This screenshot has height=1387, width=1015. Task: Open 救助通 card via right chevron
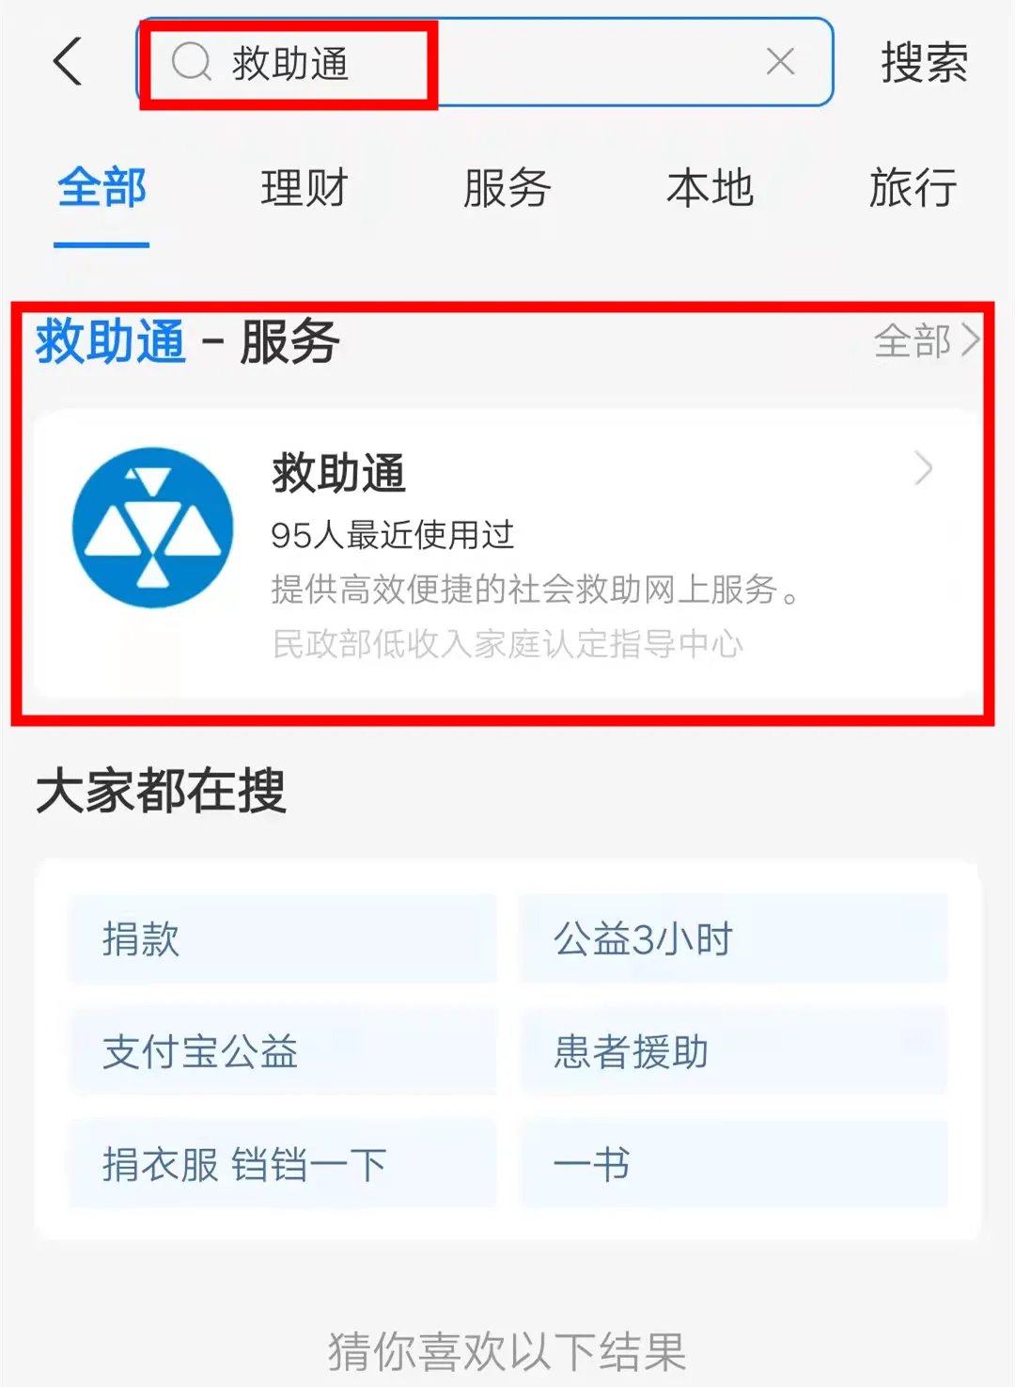point(924,467)
